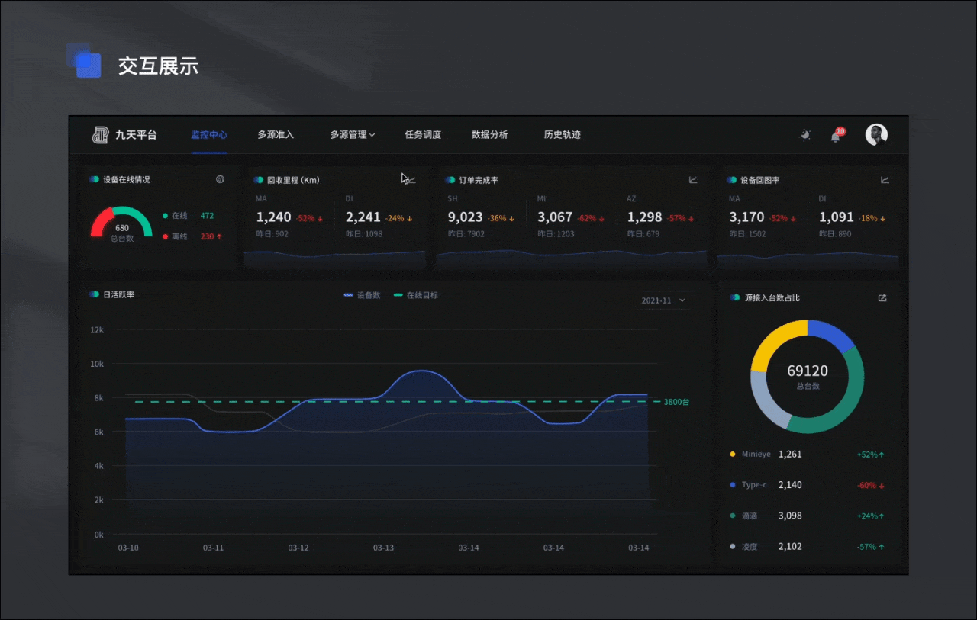Click the indicator icon beside 回收里程 title
This screenshot has height=620, width=977.
pos(258,180)
